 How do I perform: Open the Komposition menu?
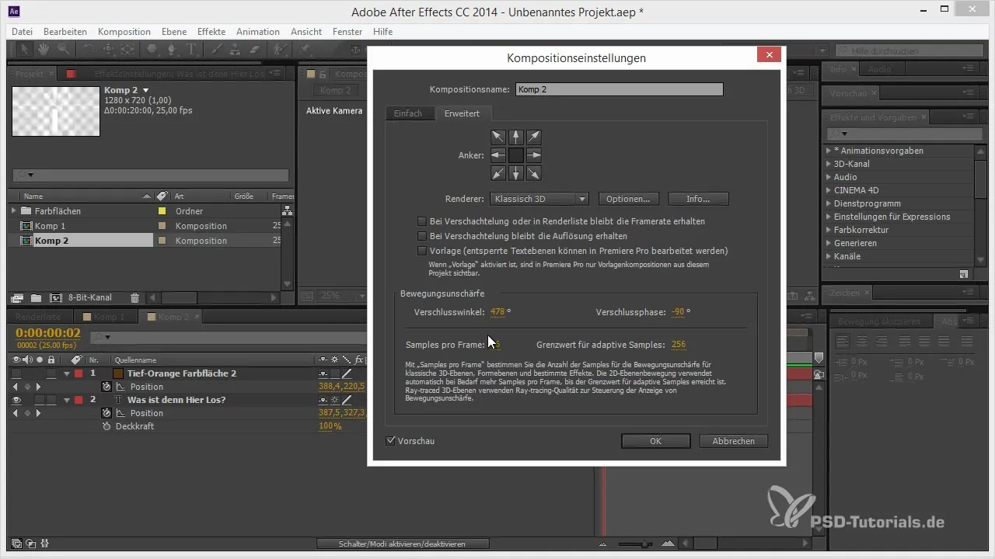coord(124,32)
